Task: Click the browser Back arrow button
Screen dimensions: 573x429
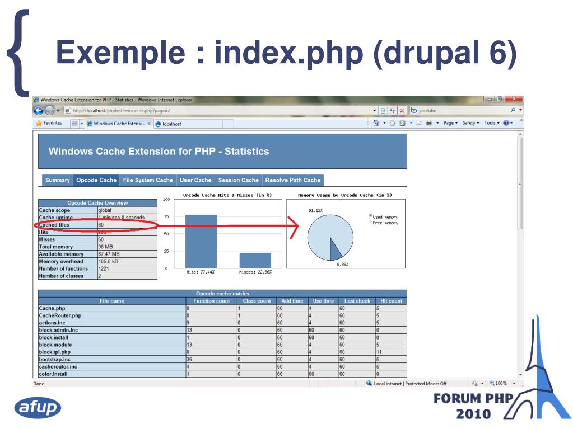Action: pyautogui.click(x=39, y=110)
